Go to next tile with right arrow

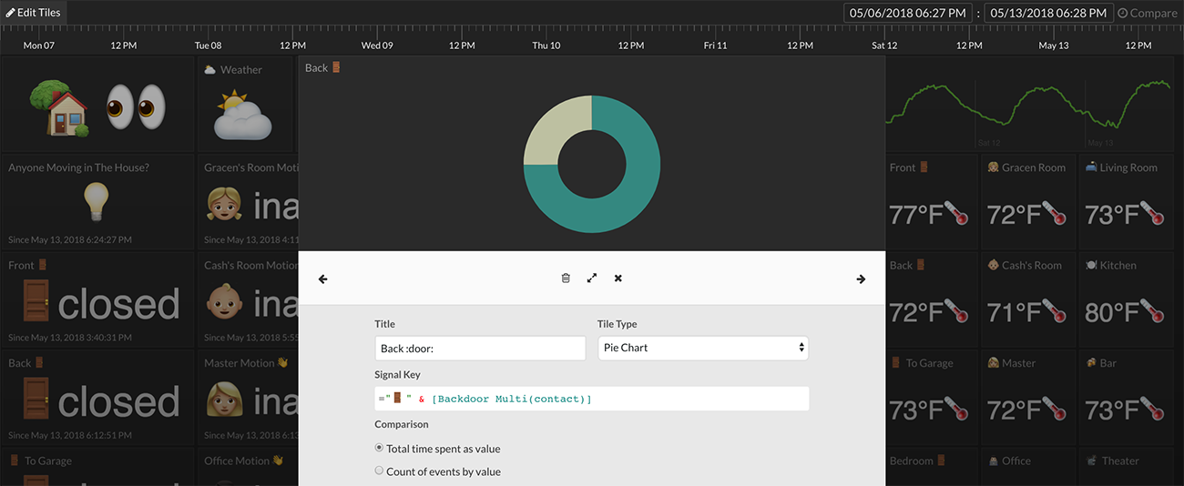[x=861, y=279]
